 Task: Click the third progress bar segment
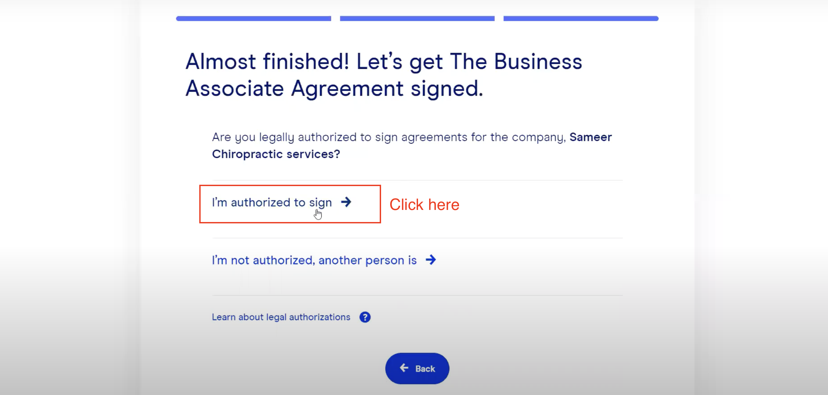coord(581,18)
